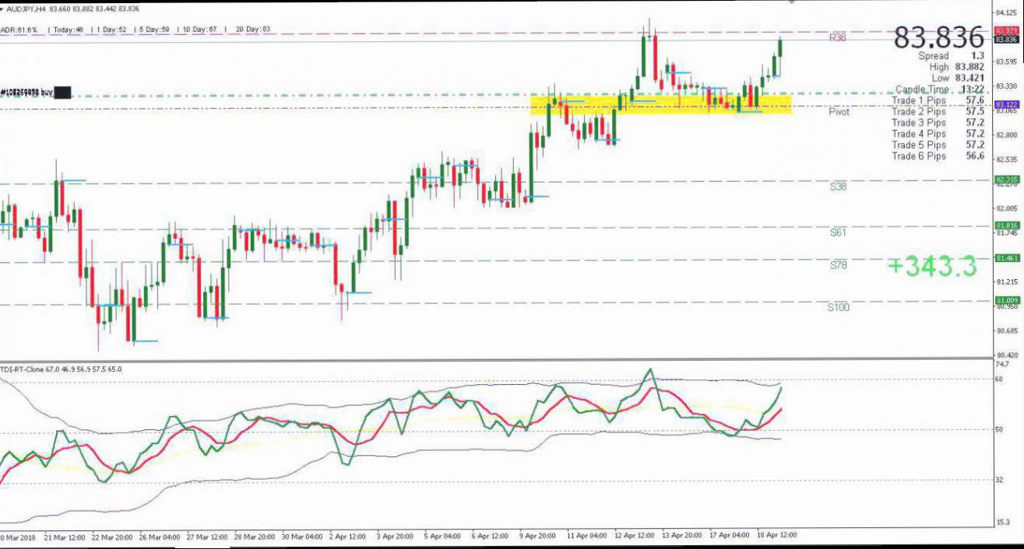Click the R38 resistance level label
Viewport: 1024px width, 549px height.
[x=837, y=37]
